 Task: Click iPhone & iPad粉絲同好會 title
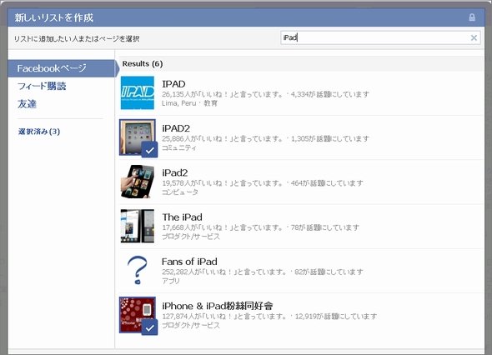217,306
